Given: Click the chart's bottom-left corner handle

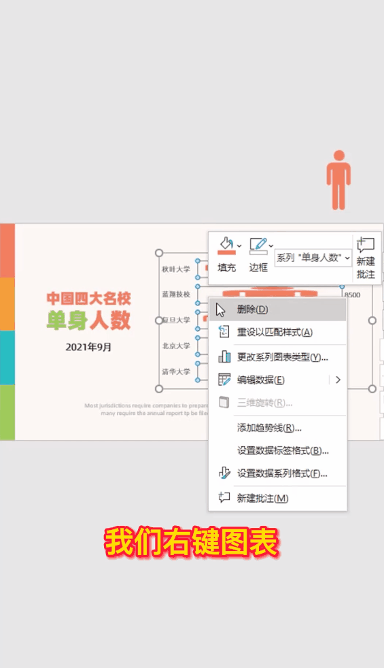Looking at the screenshot, I should click(159, 388).
